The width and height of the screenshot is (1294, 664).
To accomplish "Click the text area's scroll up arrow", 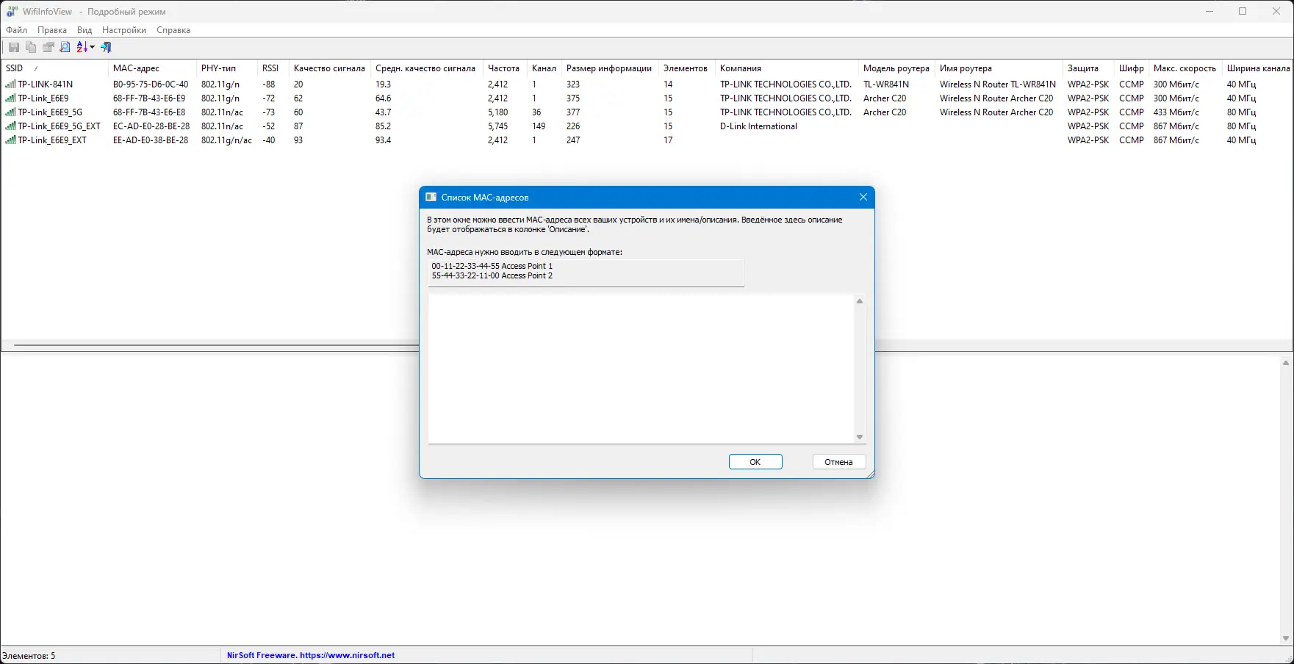I will click(860, 301).
